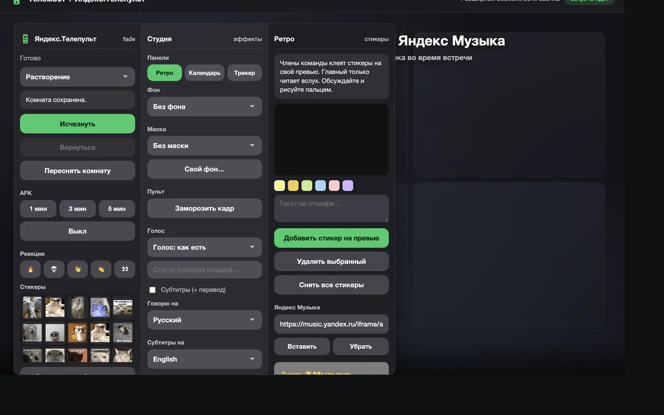The height and width of the screenshot is (415, 664).
Task: Click the Текст на стикере text field
Action: pos(331,209)
